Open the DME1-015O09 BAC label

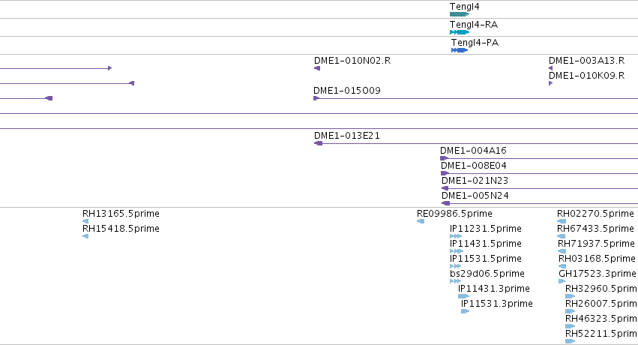pos(347,90)
